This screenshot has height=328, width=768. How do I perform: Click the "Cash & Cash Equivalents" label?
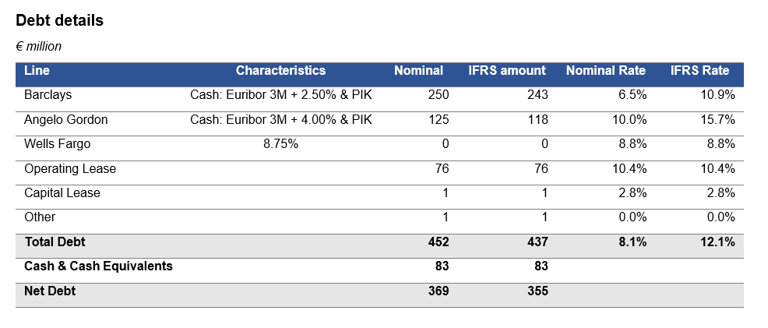click(x=98, y=266)
